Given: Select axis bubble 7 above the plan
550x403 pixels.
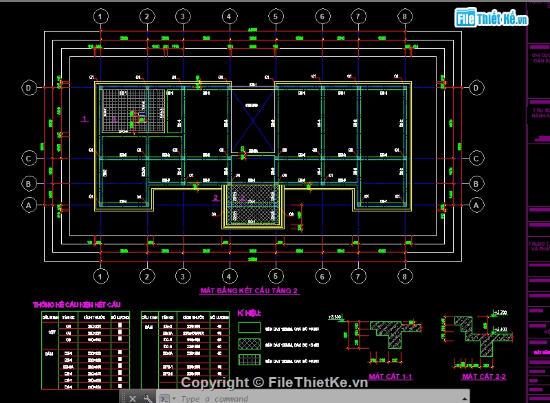Looking at the screenshot, I should [358, 16].
